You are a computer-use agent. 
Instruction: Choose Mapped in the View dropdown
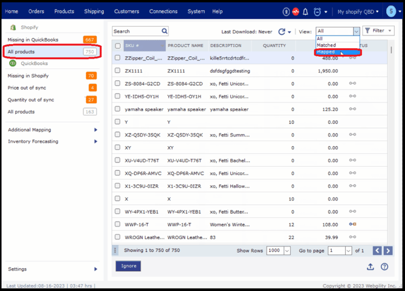326,52
